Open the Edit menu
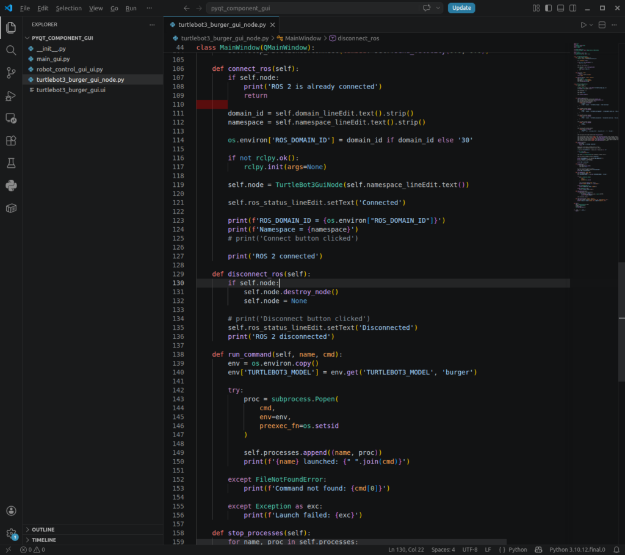This screenshot has width=625, height=555. click(x=43, y=8)
